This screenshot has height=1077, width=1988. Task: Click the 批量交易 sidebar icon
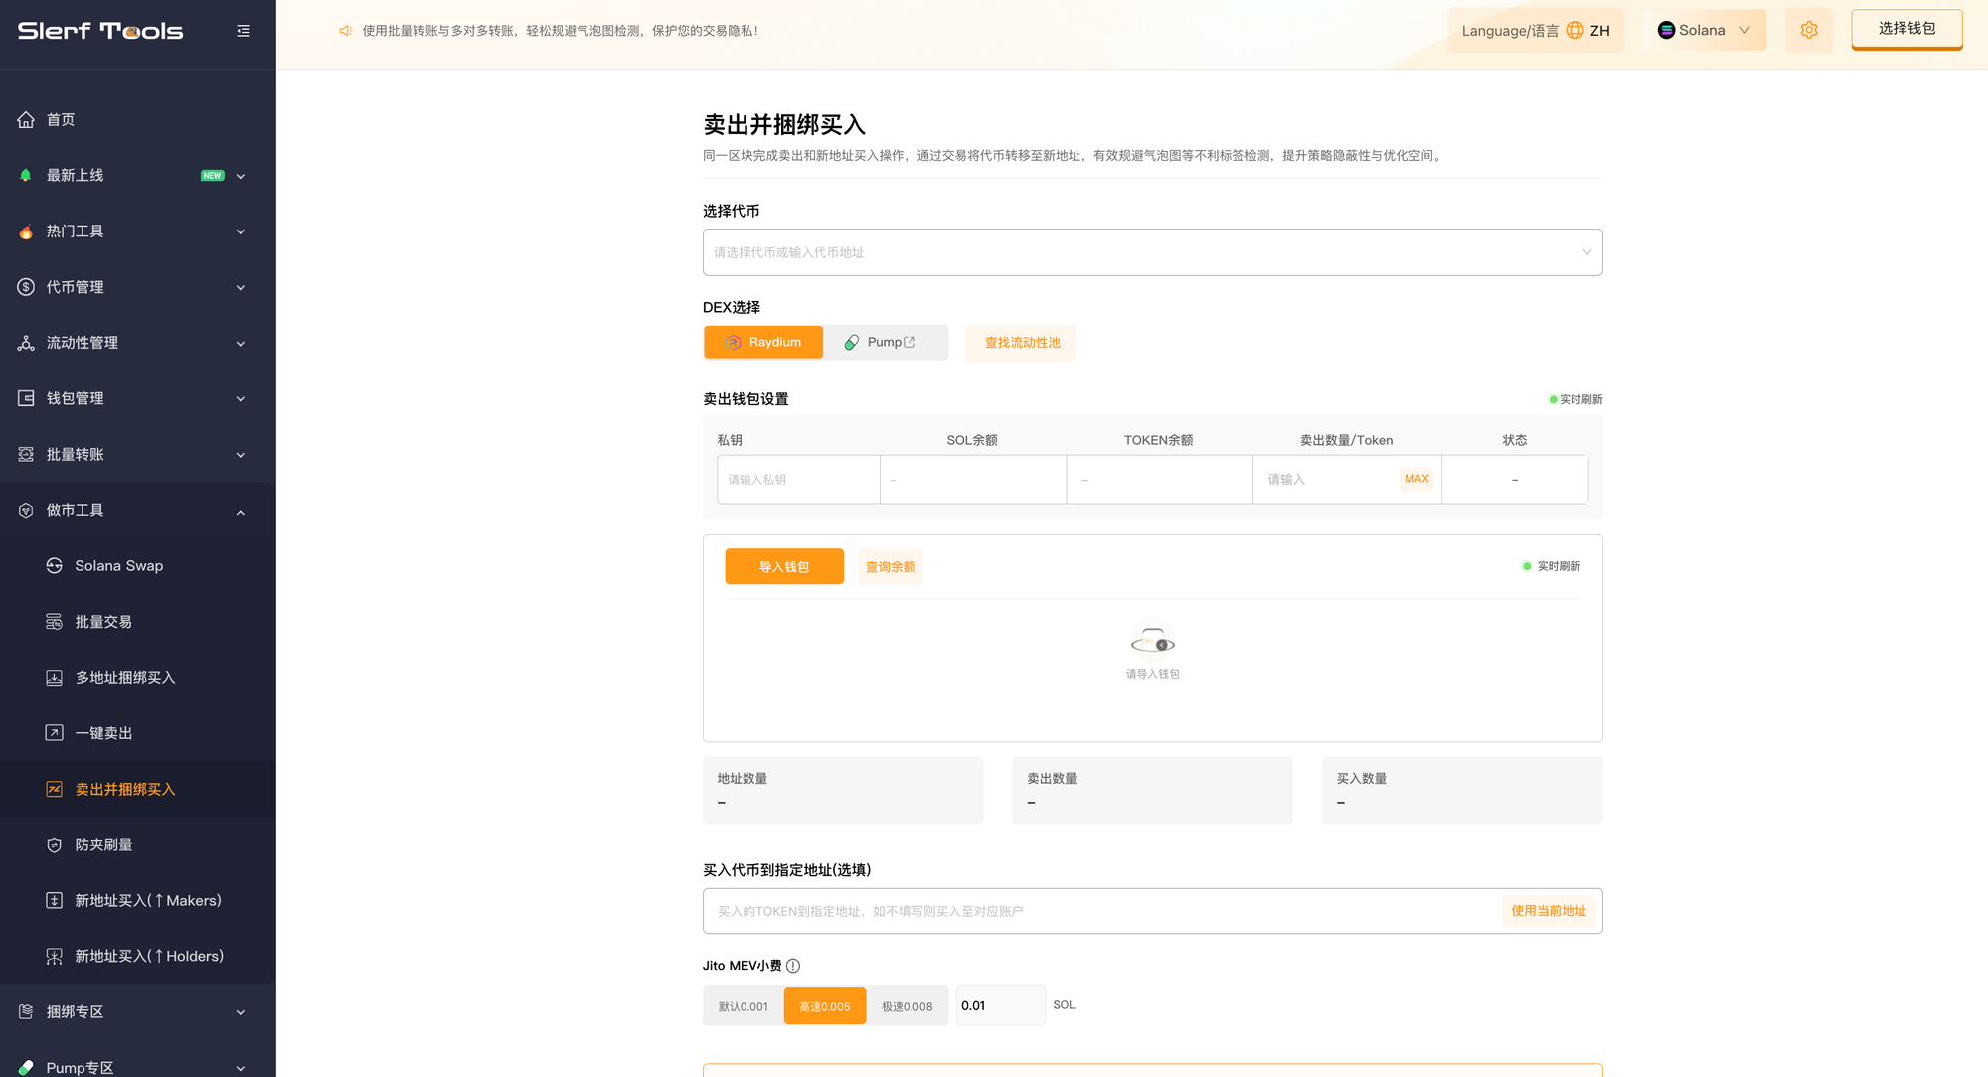click(55, 622)
